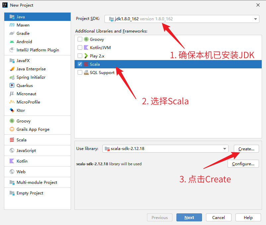Expand the Use library dropdown arrow
The image size is (266, 225).
225,149
